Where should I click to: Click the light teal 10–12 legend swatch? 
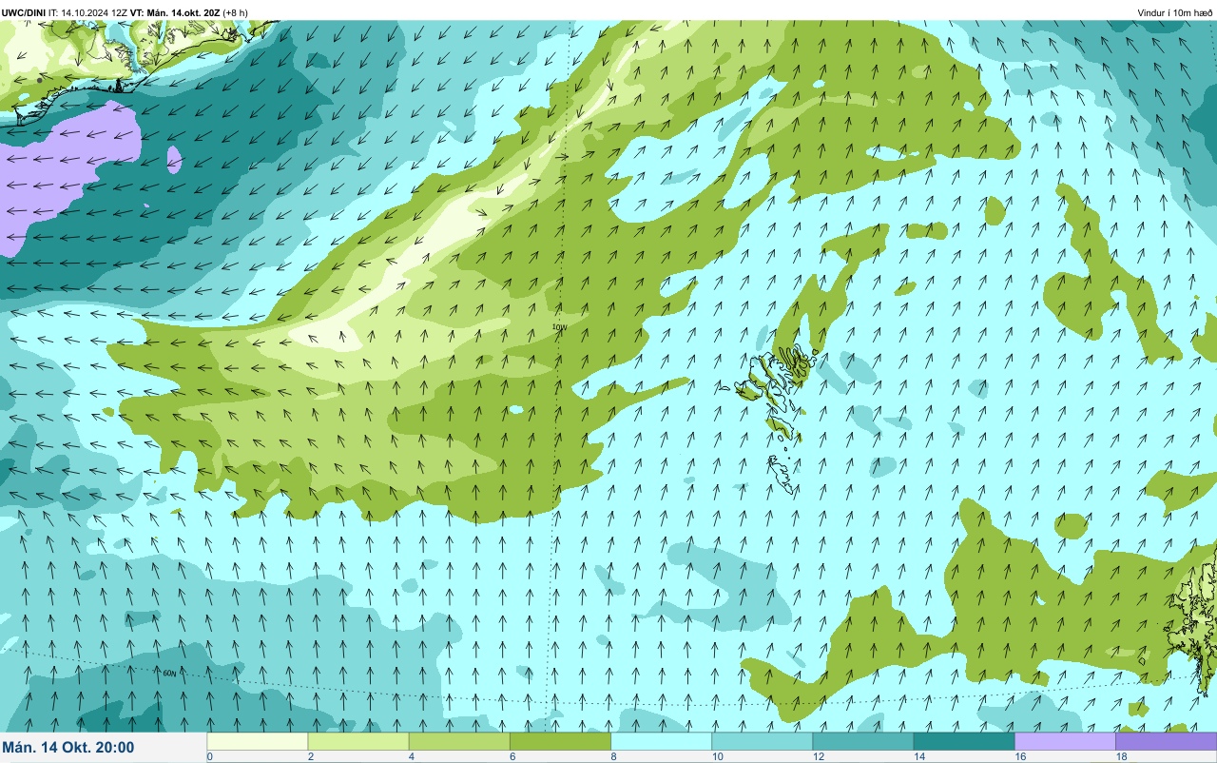[762, 741]
